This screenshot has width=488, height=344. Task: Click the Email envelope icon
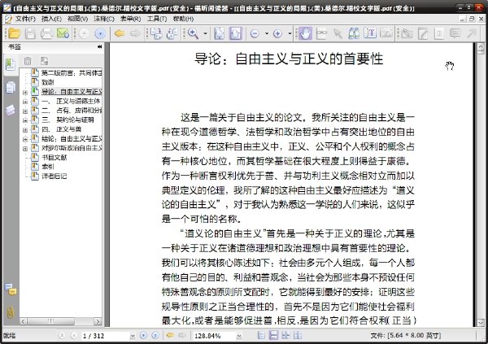tap(63, 33)
